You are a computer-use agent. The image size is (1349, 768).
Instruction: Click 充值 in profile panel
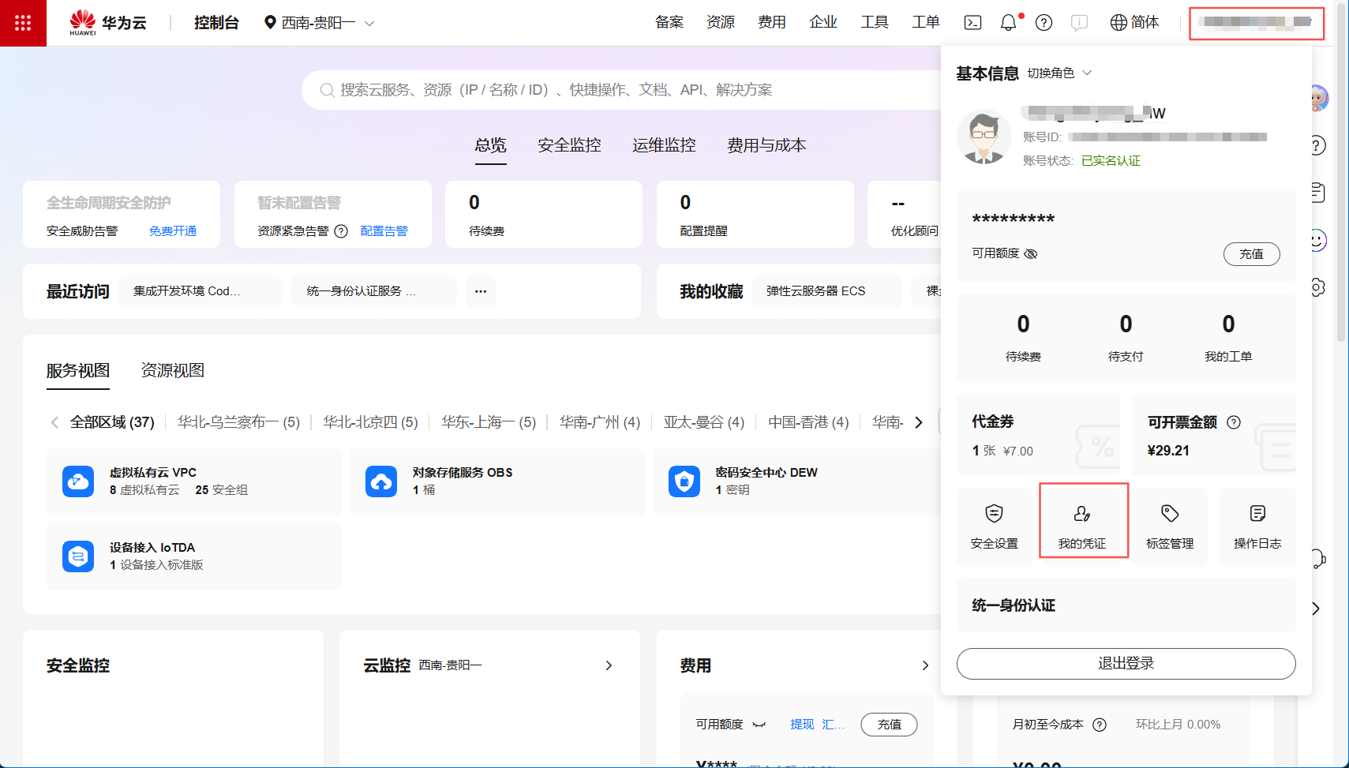pos(1252,254)
